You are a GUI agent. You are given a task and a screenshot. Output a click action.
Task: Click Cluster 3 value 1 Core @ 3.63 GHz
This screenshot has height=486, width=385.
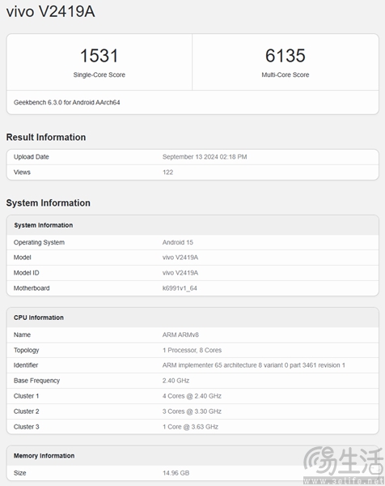[x=190, y=427]
